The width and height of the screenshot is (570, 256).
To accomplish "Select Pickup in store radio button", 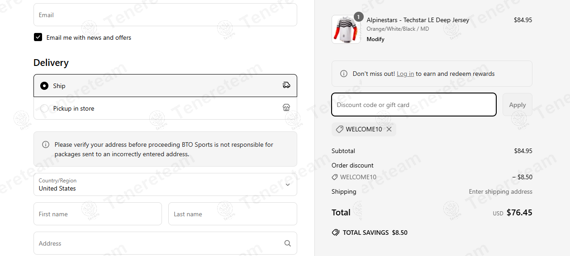I will click(x=44, y=108).
